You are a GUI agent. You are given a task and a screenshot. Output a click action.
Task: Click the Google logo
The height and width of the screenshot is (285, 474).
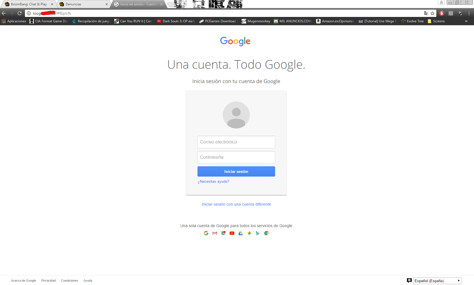click(x=235, y=41)
